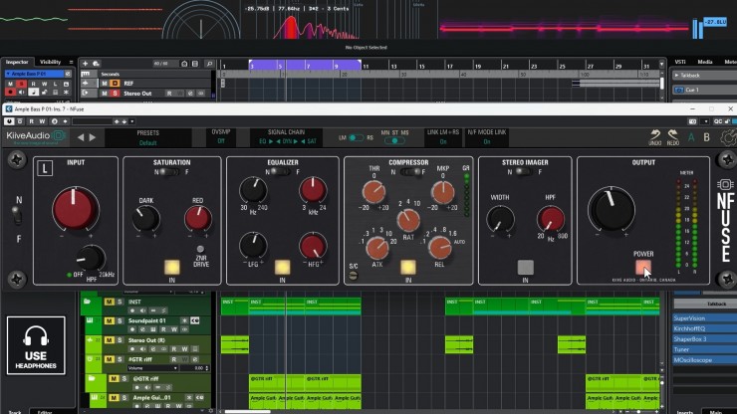Go to next NFuse preset arrow
The height and width of the screenshot is (414, 737).
pyautogui.click(x=93, y=137)
